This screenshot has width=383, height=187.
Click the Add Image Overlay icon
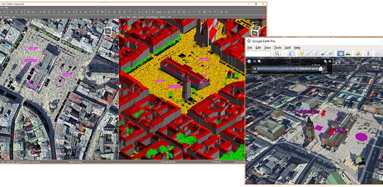click(x=324, y=54)
